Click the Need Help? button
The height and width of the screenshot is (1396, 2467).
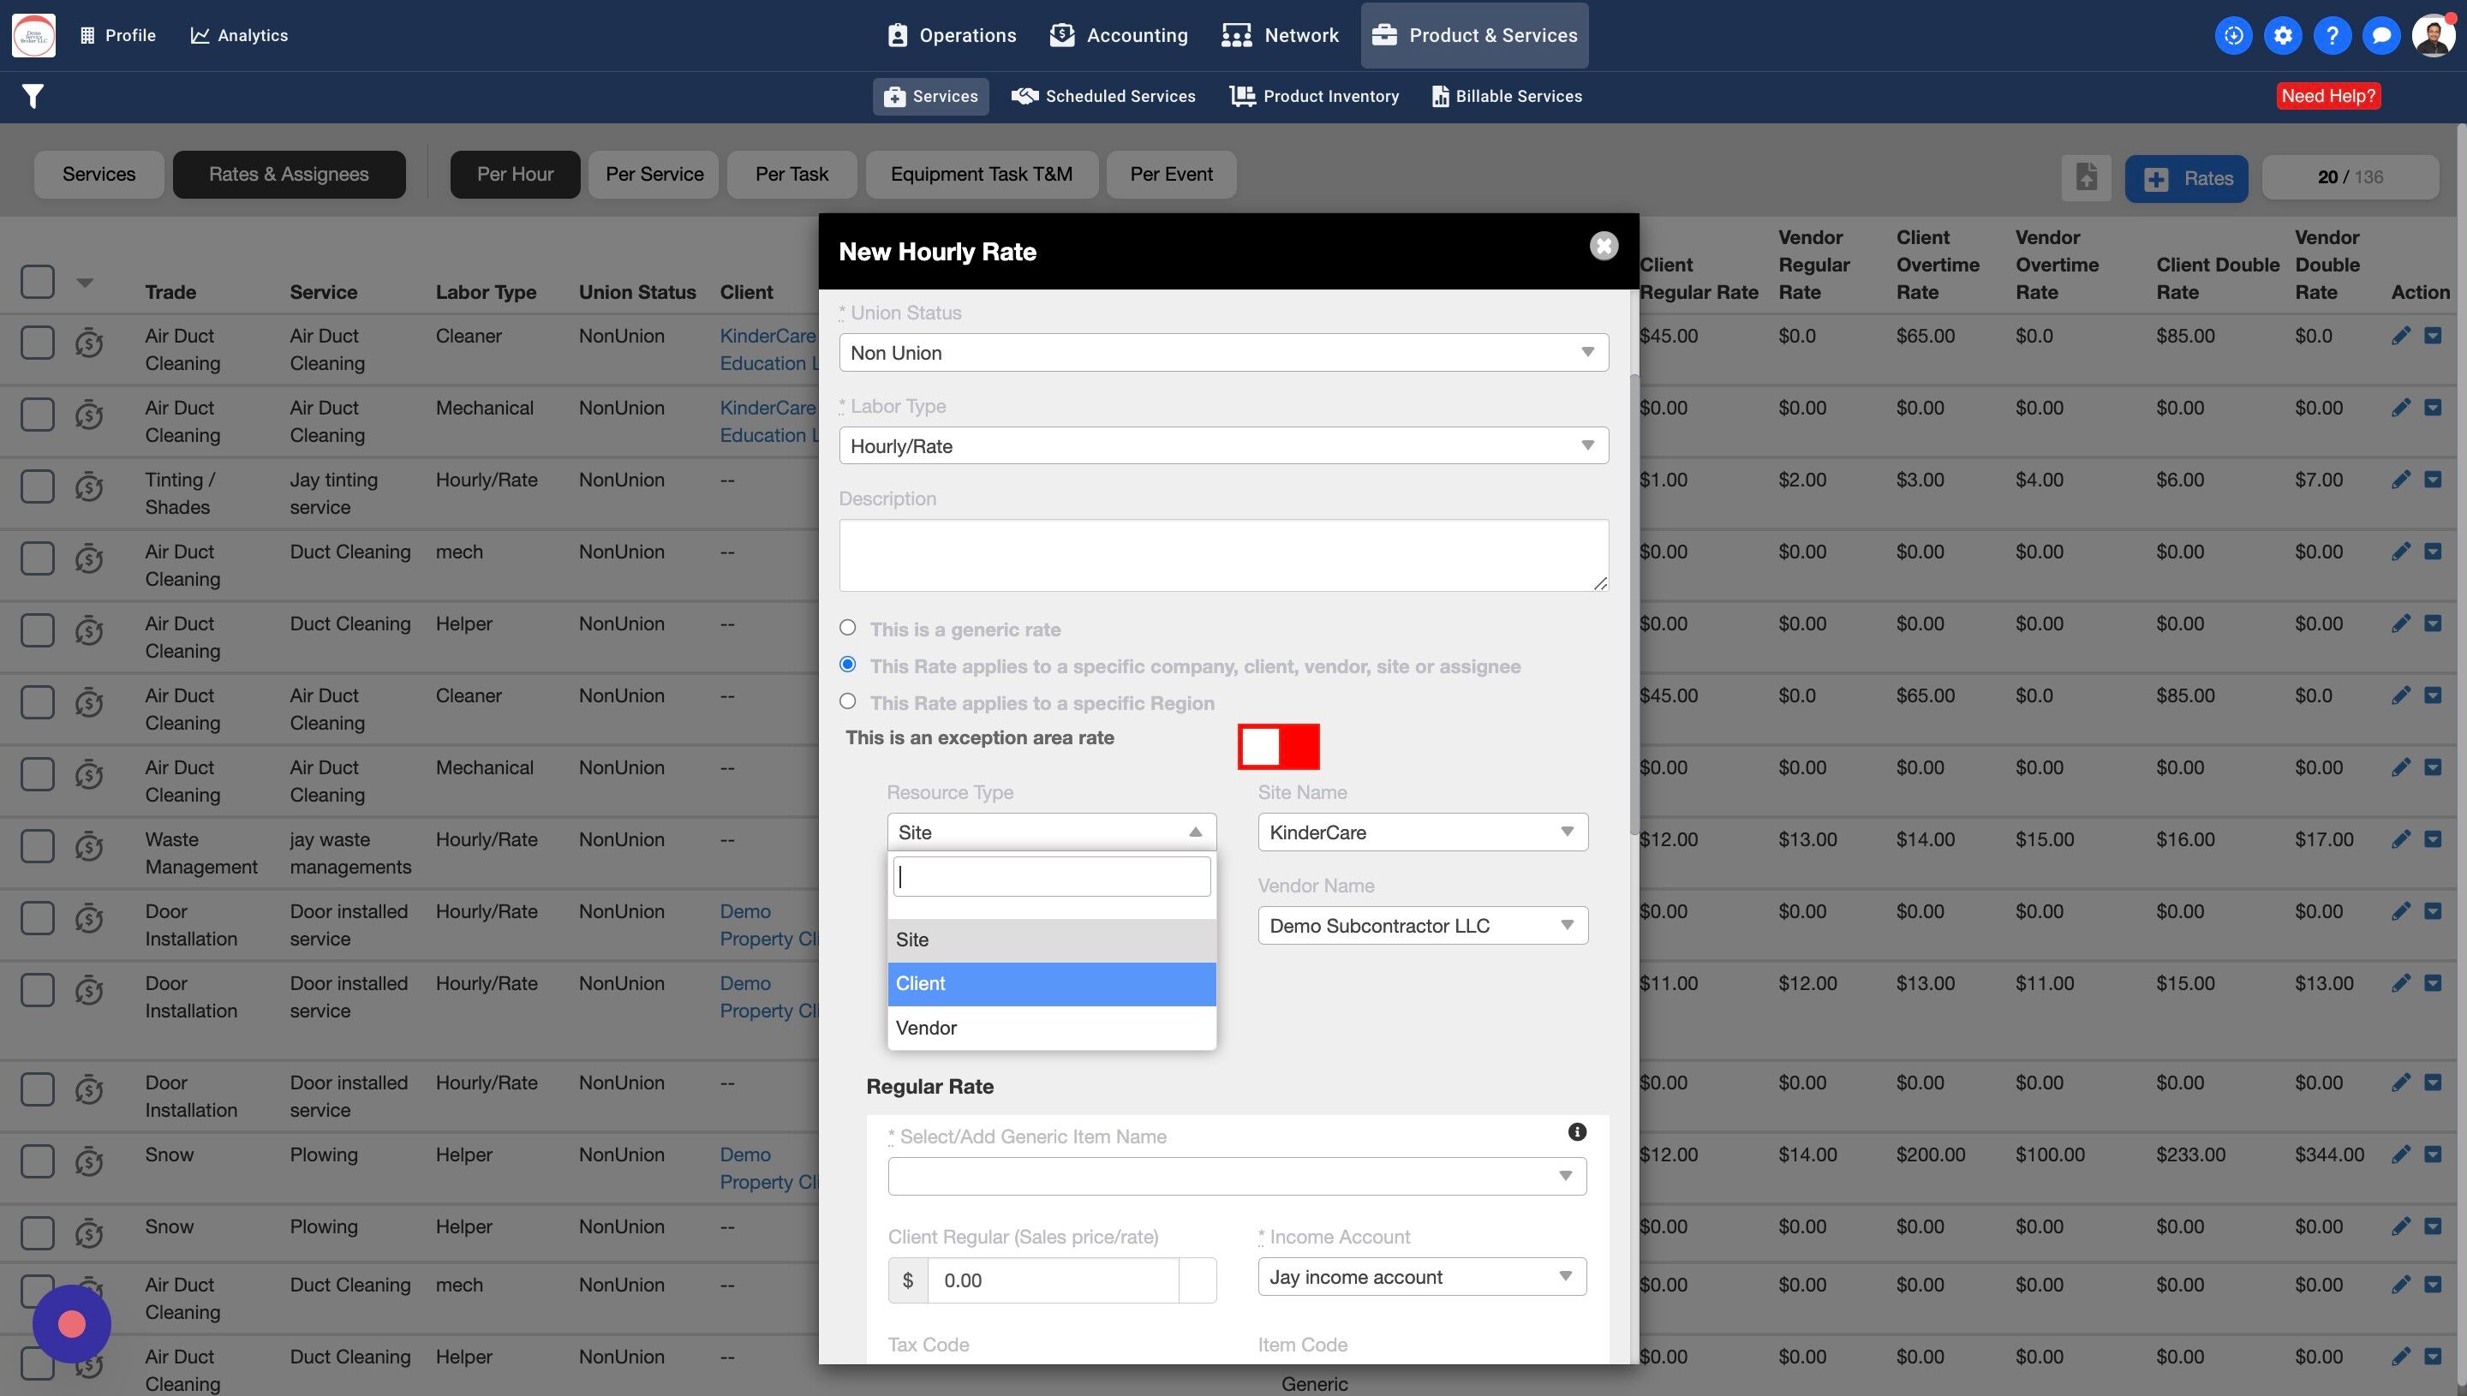2328,96
